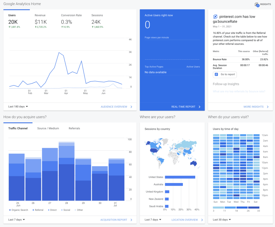Click the chevron next to ACQUISITION REPORT
Screen dimensions: 275x227
[x=131, y=220]
